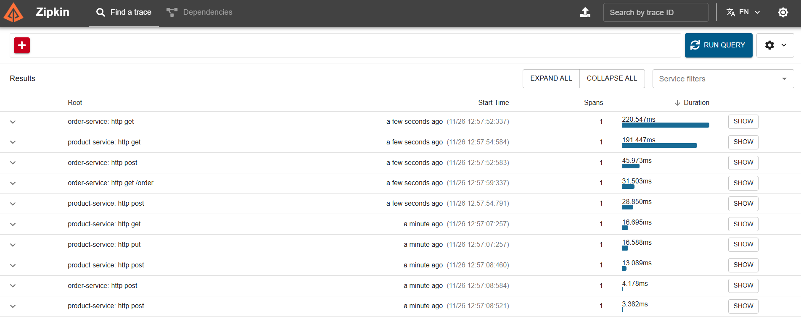Image resolution: width=801 pixels, height=319 pixels.
Task: Click EXPAND ALL button
Action: click(x=551, y=78)
